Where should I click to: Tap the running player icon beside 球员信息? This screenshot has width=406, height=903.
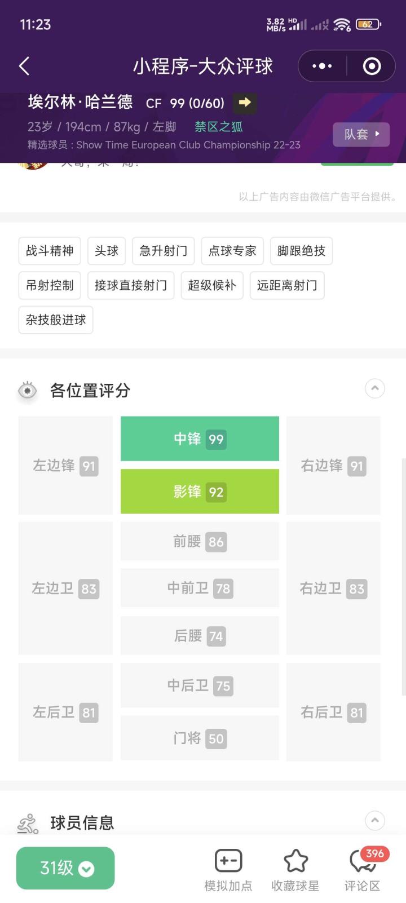28,824
